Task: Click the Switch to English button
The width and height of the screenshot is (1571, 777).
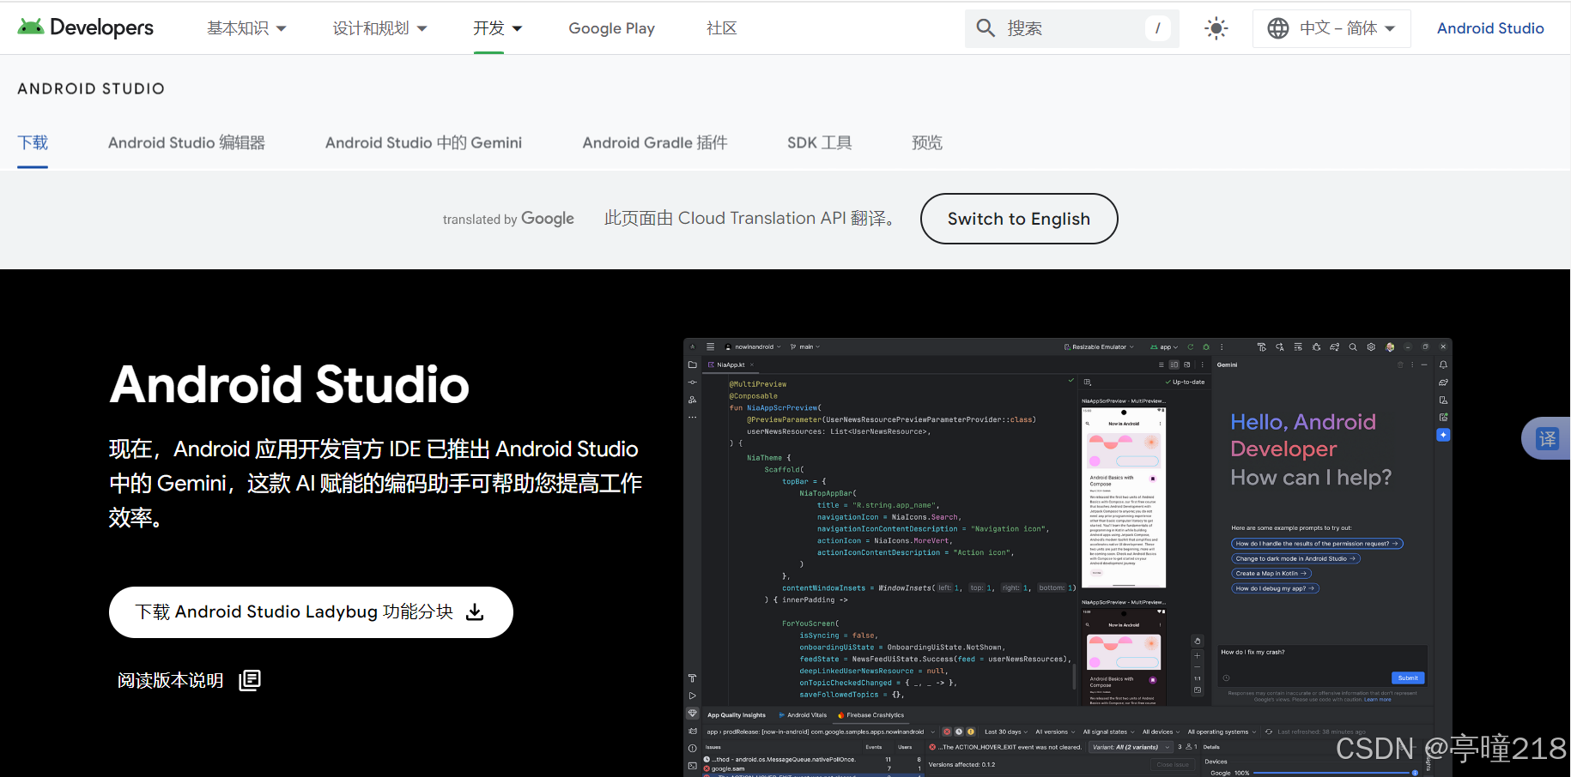Action: coord(1019,219)
